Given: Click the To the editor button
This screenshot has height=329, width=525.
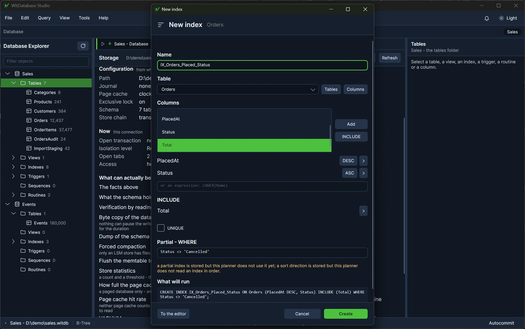Looking at the screenshot, I should (x=173, y=314).
